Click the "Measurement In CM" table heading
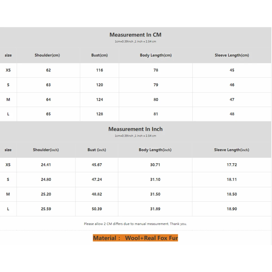Screen dimensions: 272x272 point(135,35)
